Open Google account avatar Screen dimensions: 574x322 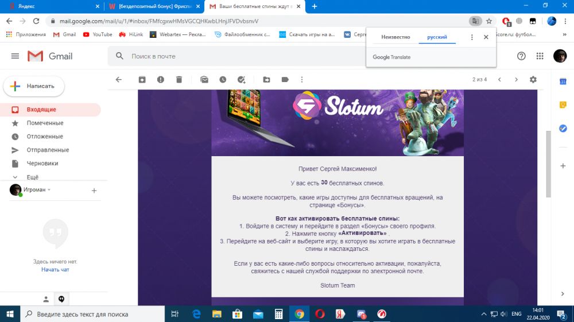tap(560, 56)
